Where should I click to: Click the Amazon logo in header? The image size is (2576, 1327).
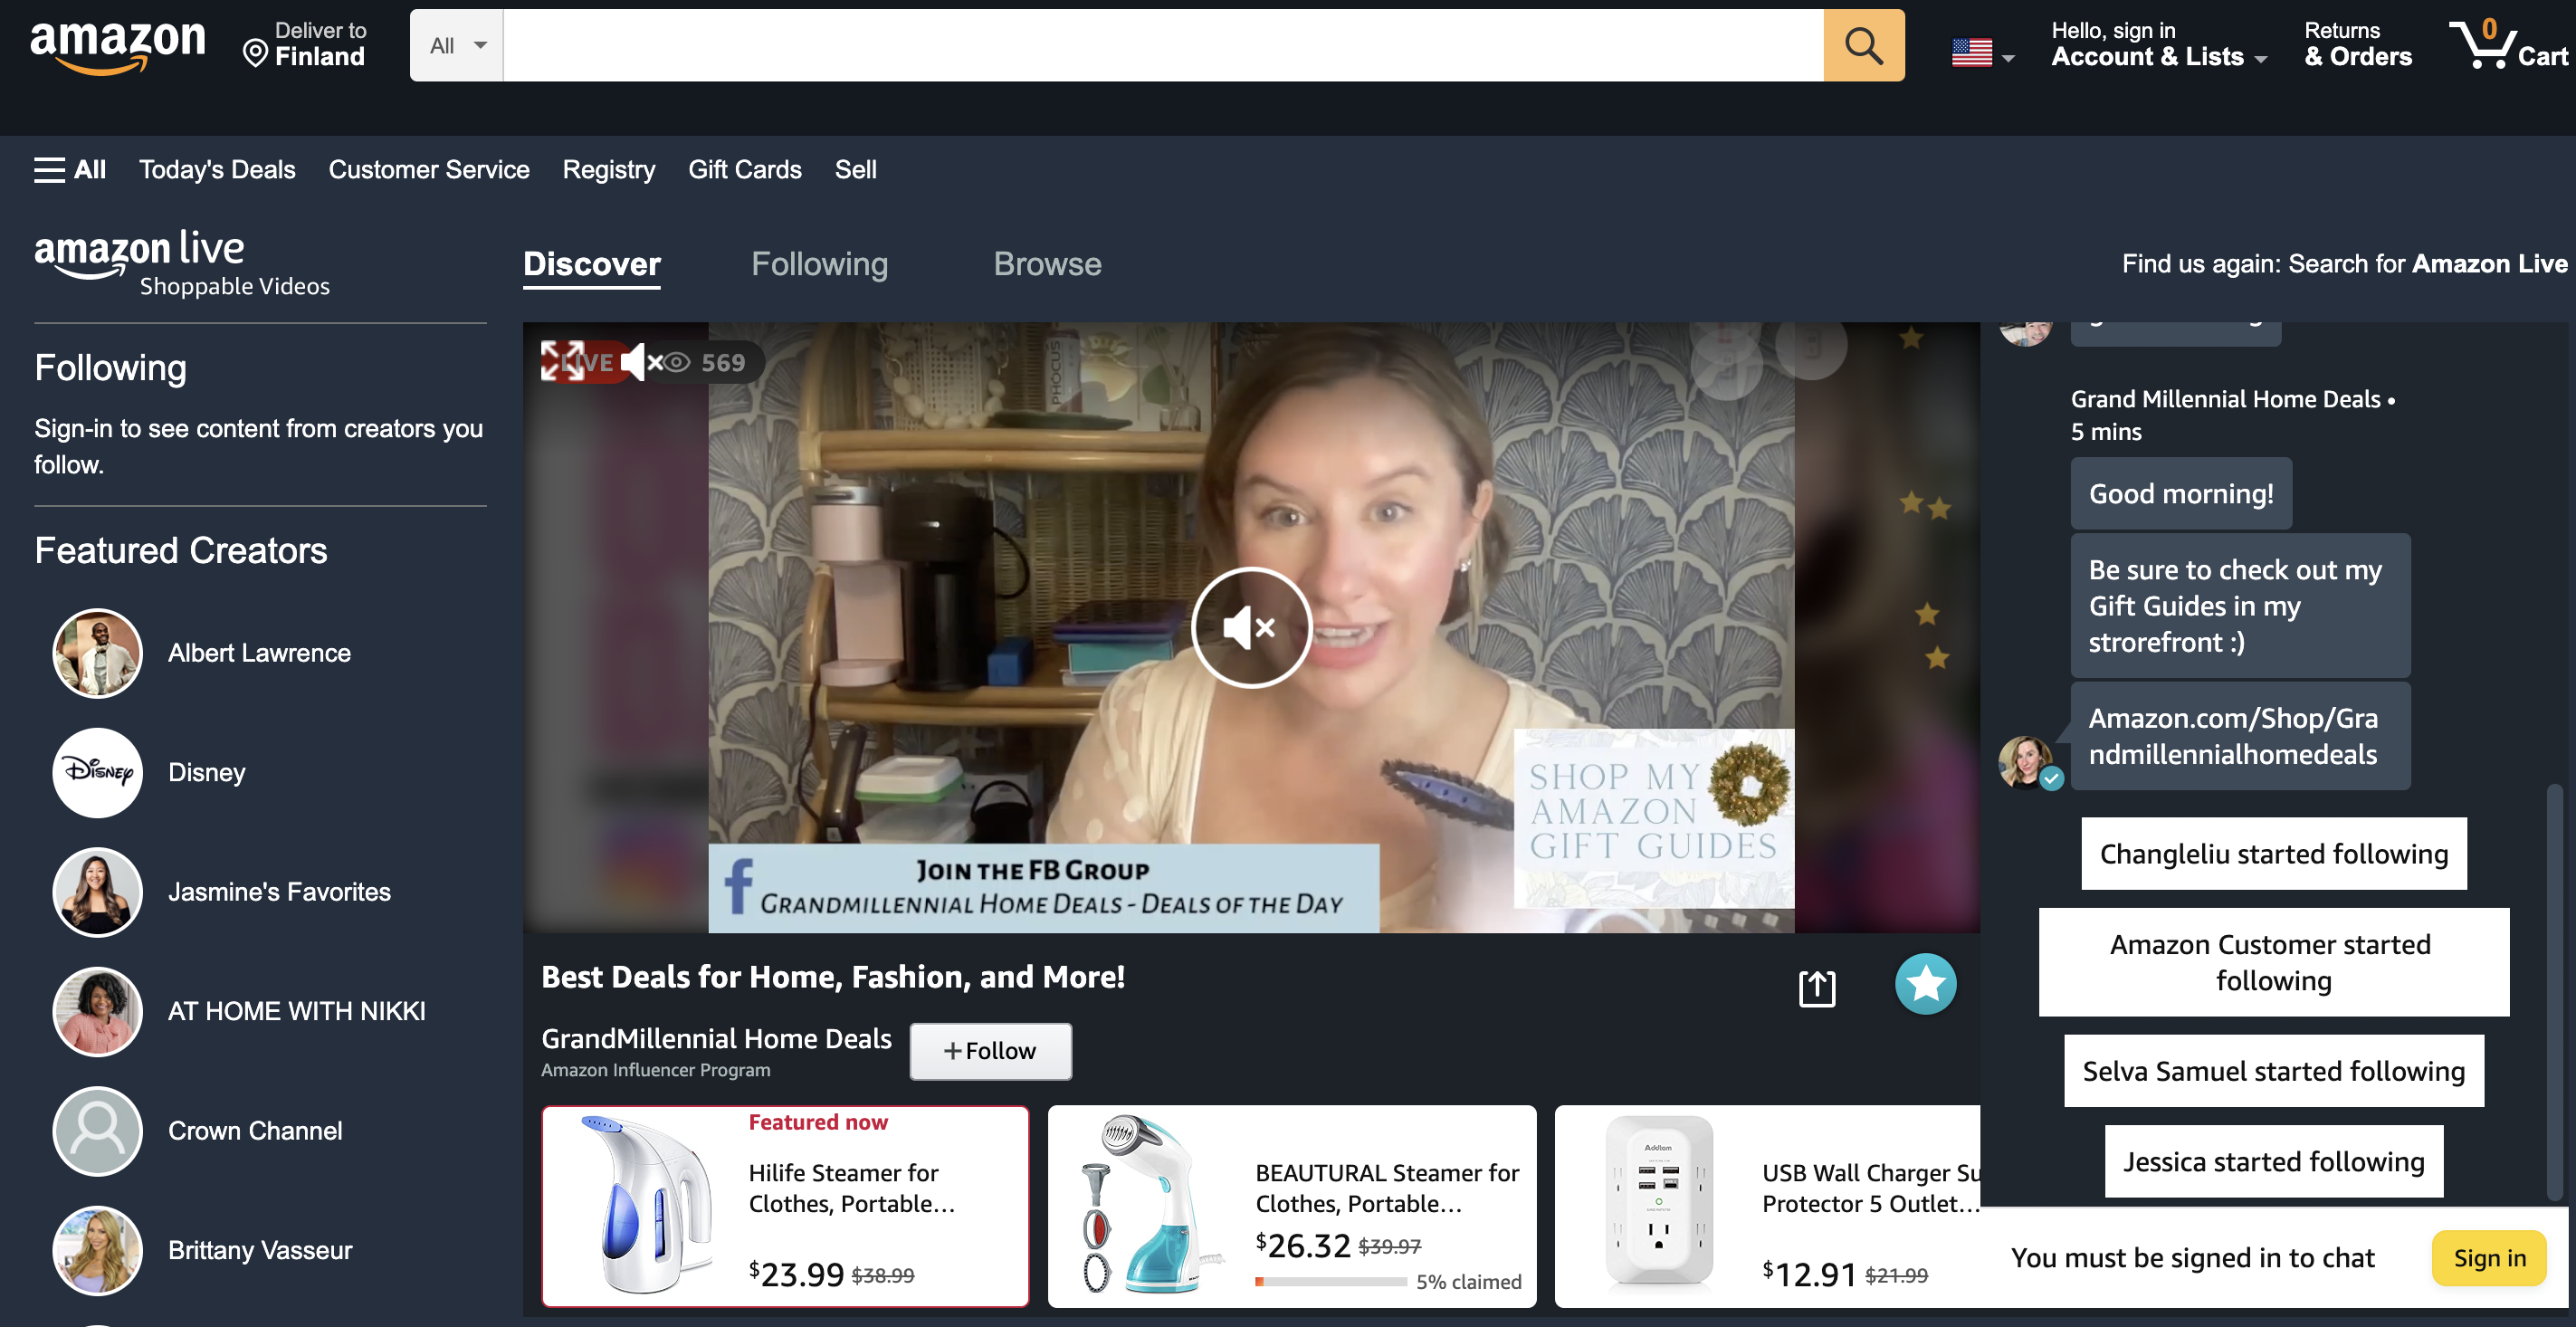(117, 45)
